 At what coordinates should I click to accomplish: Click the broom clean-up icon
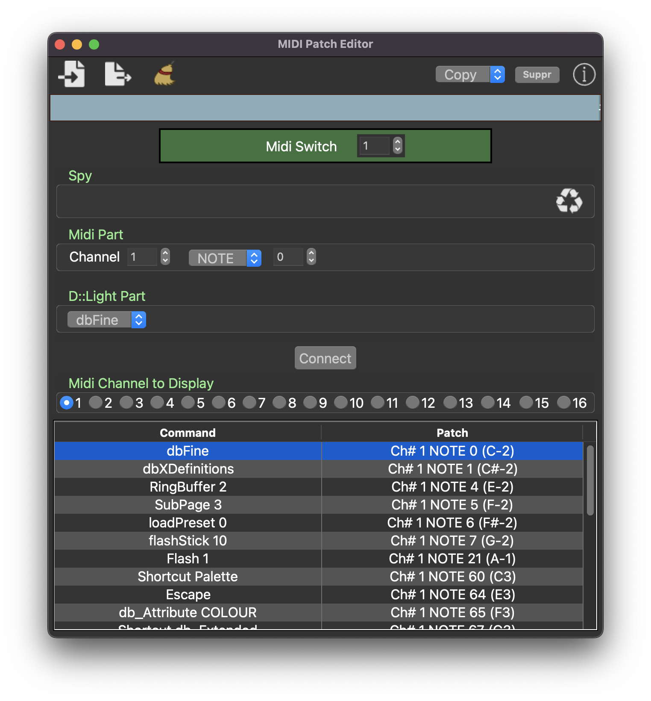point(165,74)
